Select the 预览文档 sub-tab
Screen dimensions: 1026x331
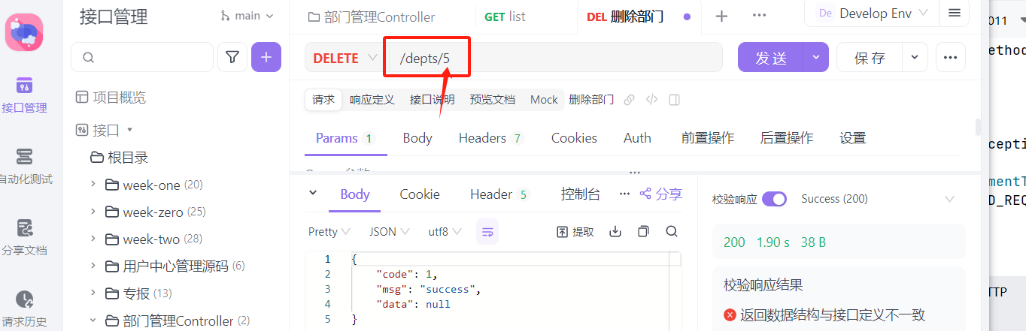[x=492, y=99]
